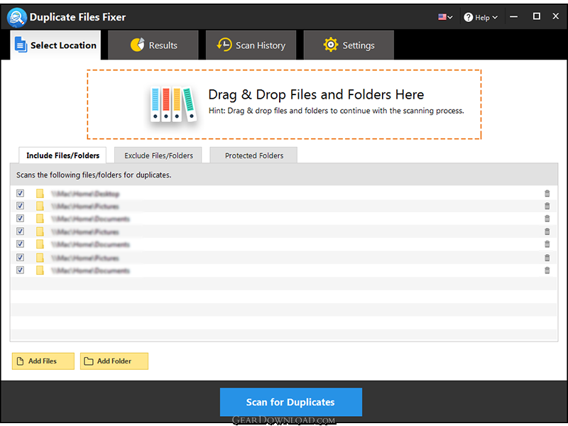Show the Protected Folders tab
The image size is (568, 426).
[x=254, y=155]
